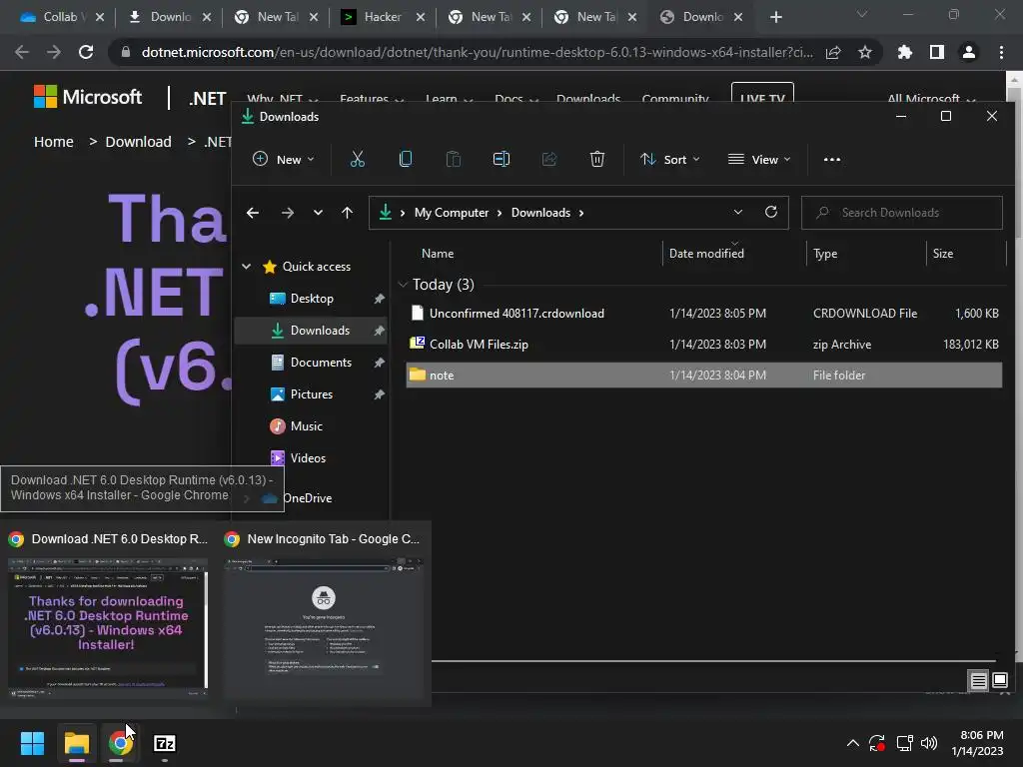Click My Computer in the breadcrumb
Screen dimensions: 1023x767
[x=451, y=213]
